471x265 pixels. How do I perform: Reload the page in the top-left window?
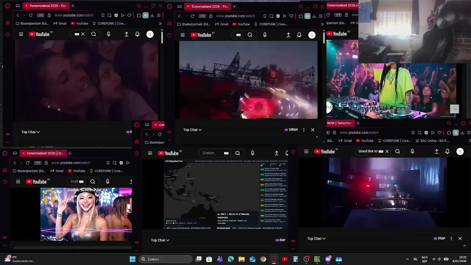point(31,15)
